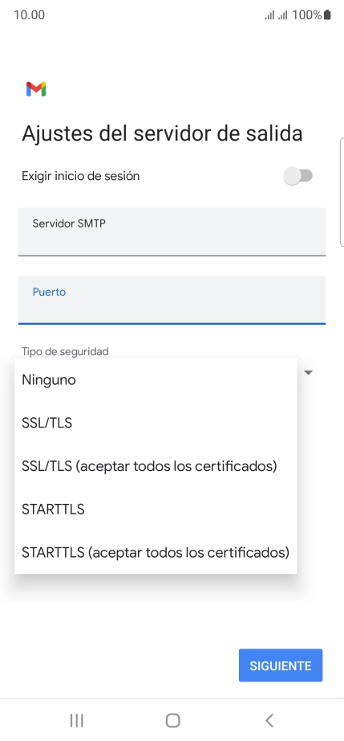Tap the Gmail logo icon
Screen dimensions: 344x741
(x=36, y=89)
